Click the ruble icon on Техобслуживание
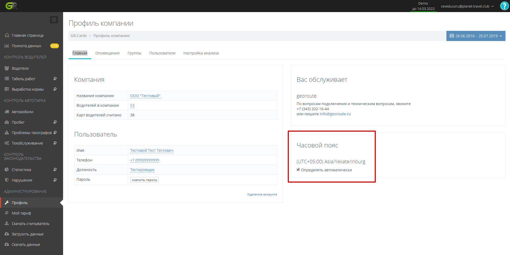The width and height of the screenshot is (510, 255). [x=55, y=143]
